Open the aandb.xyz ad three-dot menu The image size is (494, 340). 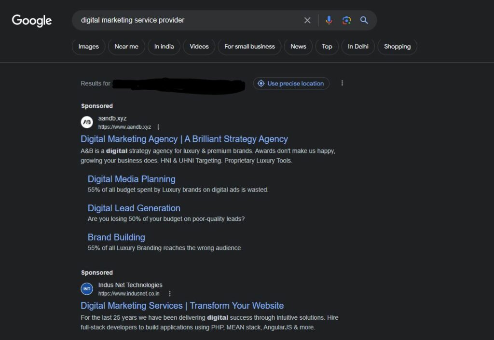(x=158, y=127)
